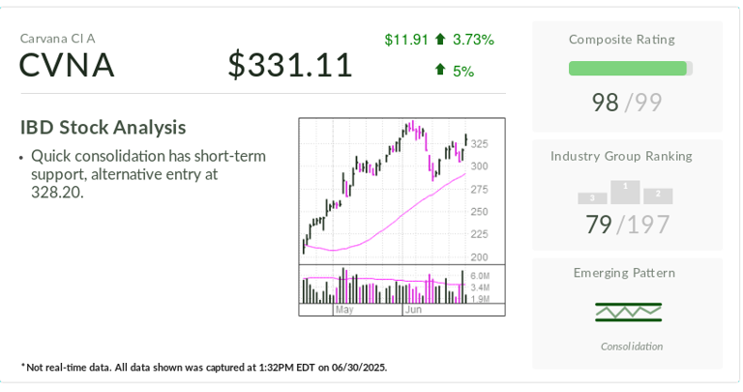Click the CVNA ticker symbol
Image resolution: width=743 pixels, height=392 pixels.
(x=67, y=66)
